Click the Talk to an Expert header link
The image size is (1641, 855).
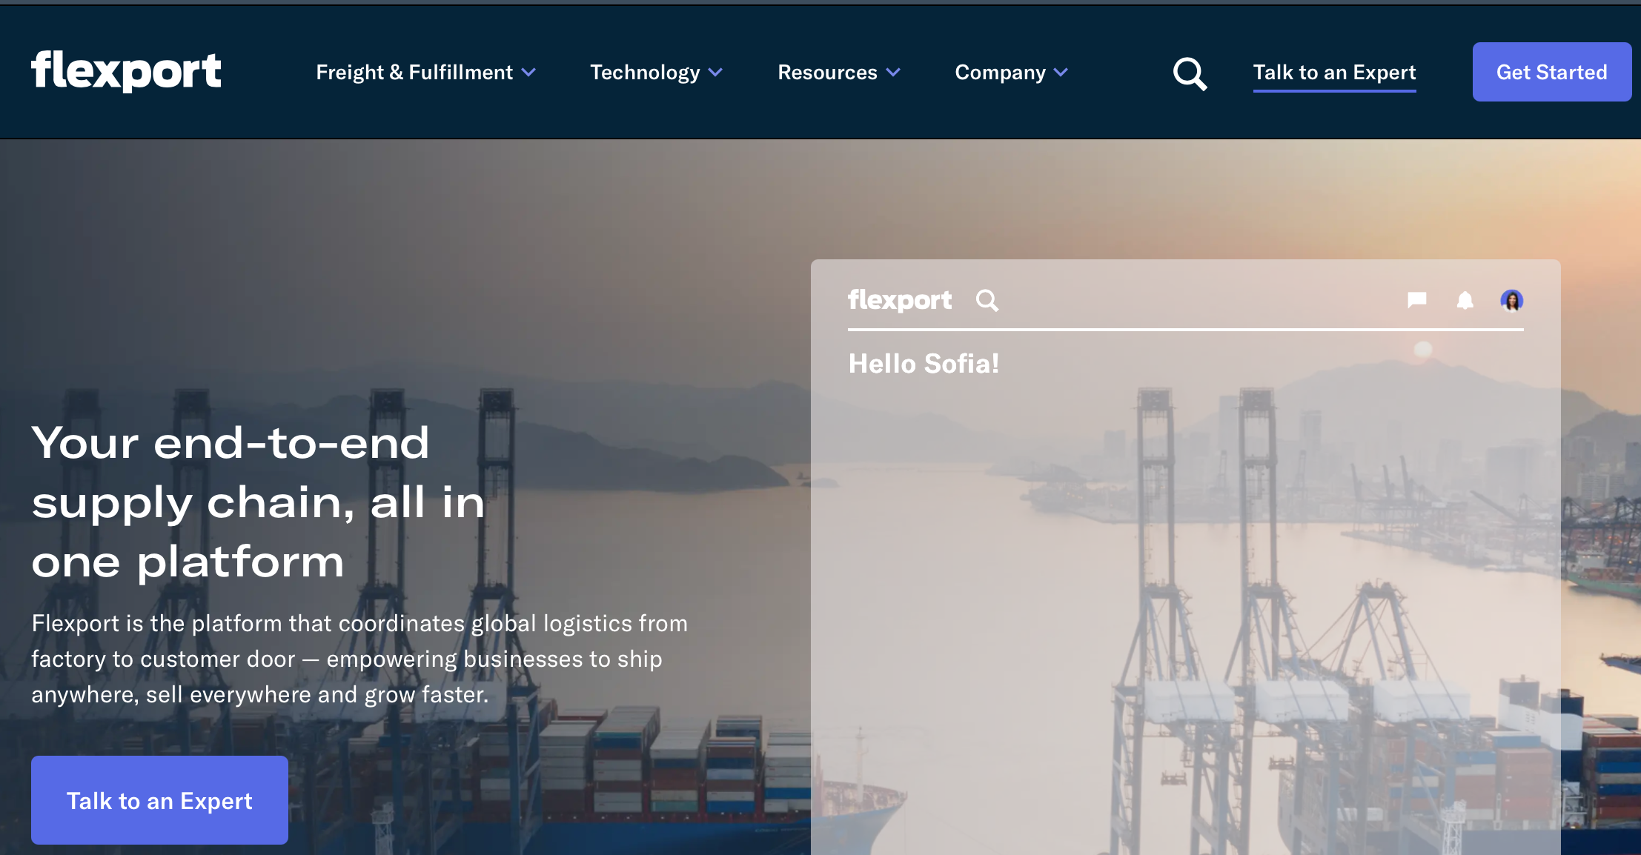(x=1334, y=73)
